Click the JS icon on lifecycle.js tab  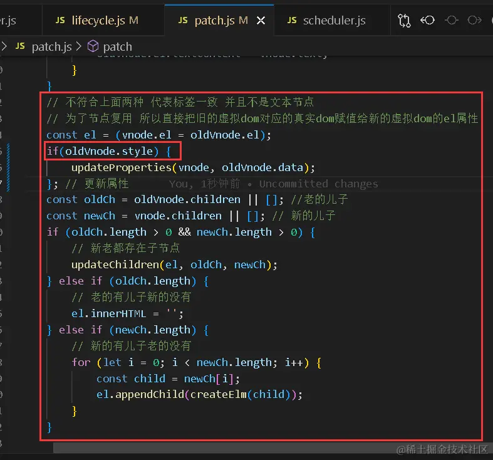60,21
